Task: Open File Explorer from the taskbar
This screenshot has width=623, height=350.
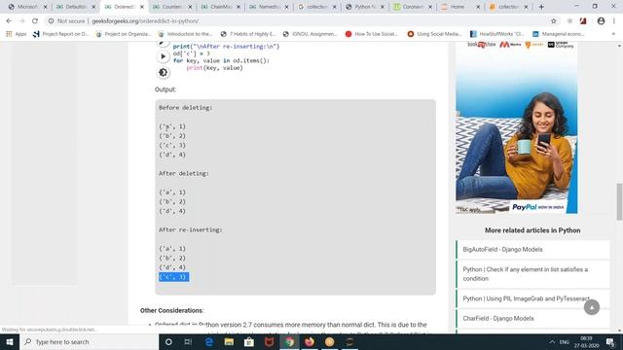Action: click(229, 341)
